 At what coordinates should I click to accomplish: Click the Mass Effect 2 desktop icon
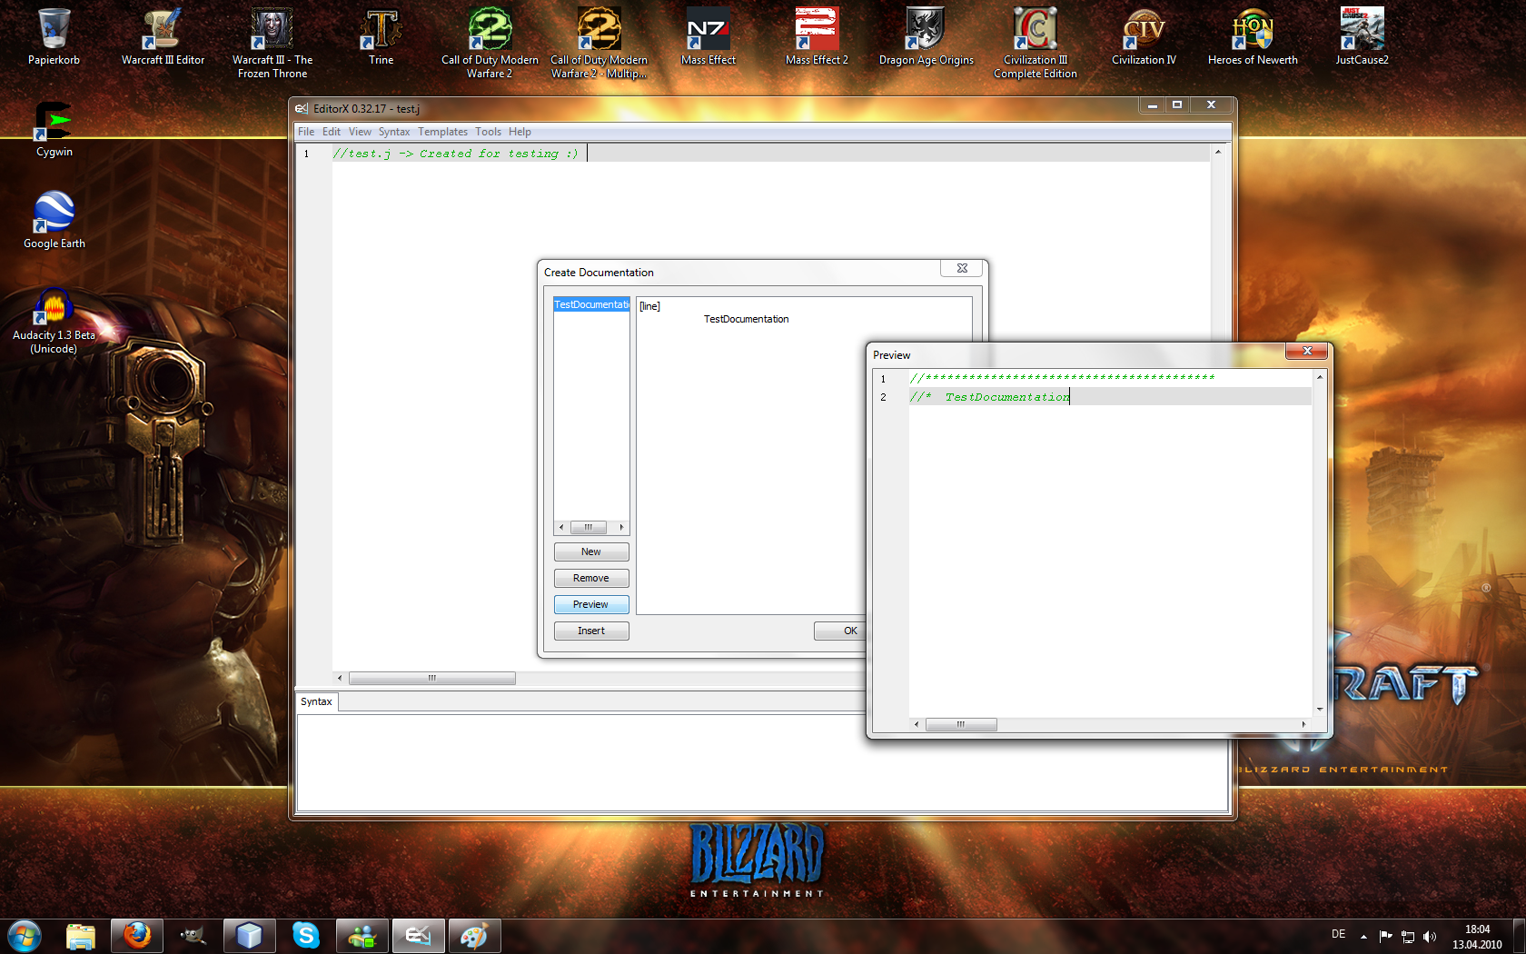(x=817, y=36)
